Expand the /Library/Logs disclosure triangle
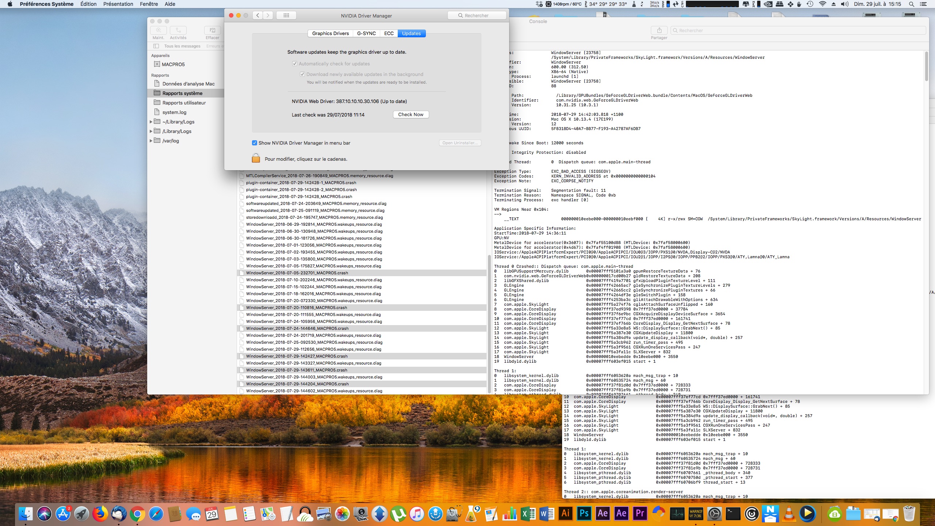The image size is (935, 526). (151, 131)
